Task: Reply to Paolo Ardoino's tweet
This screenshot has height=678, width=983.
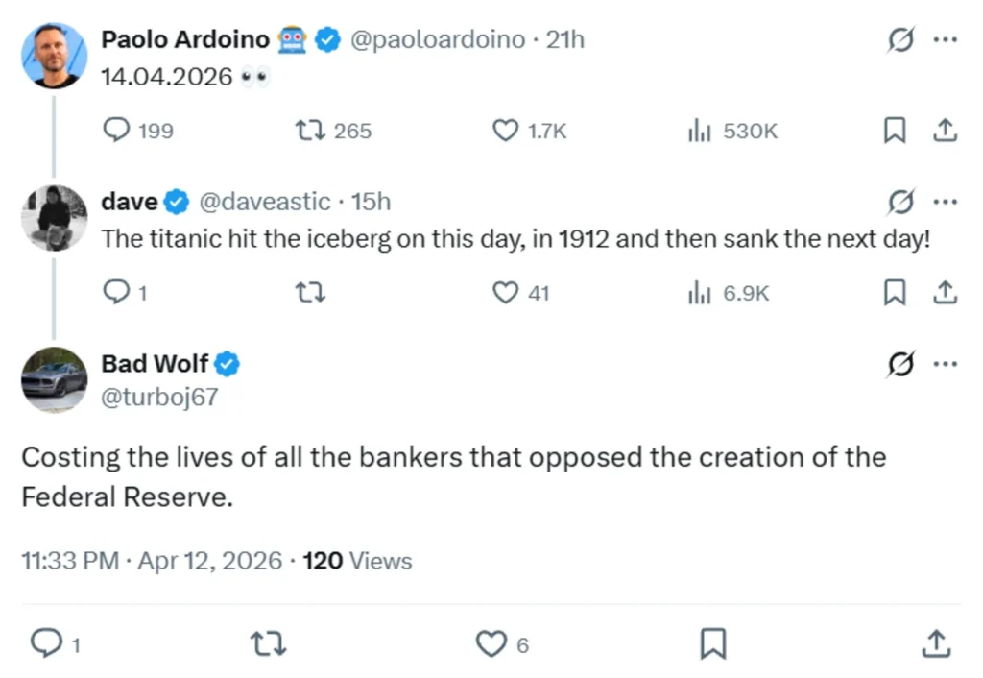Action: pyautogui.click(x=115, y=131)
